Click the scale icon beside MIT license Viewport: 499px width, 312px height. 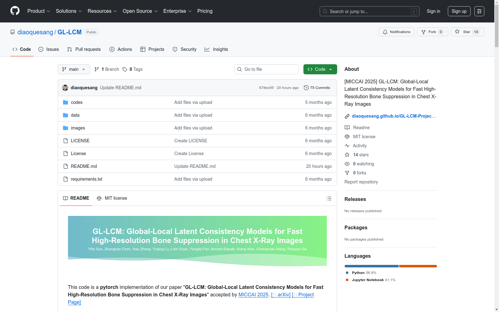pyautogui.click(x=347, y=137)
